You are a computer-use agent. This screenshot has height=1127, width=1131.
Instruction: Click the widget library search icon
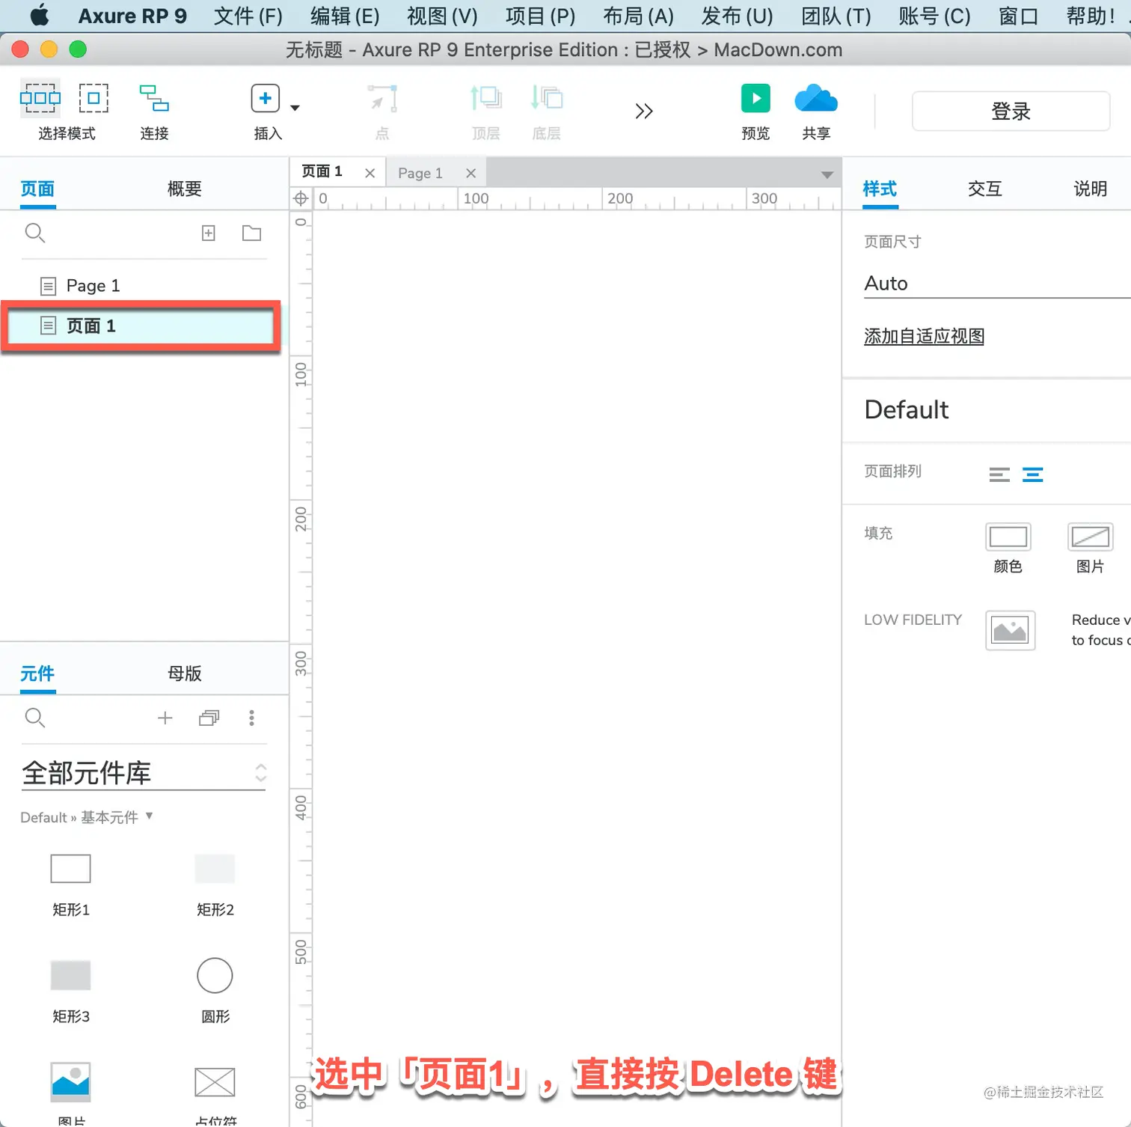tap(35, 718)
